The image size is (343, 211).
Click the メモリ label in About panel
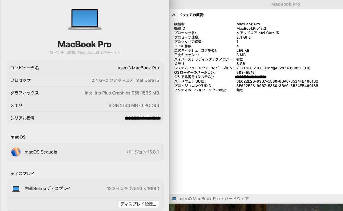16,105
